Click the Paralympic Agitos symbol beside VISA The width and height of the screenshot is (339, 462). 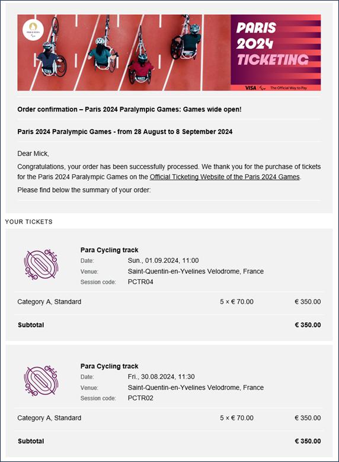click(x=263, y=88)
